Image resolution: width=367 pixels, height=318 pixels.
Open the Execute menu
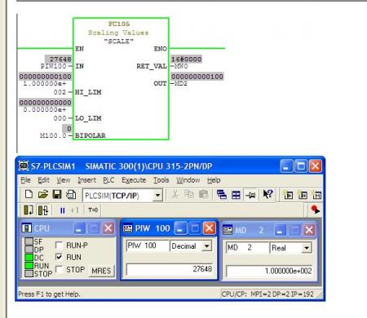tap(134, 180)
